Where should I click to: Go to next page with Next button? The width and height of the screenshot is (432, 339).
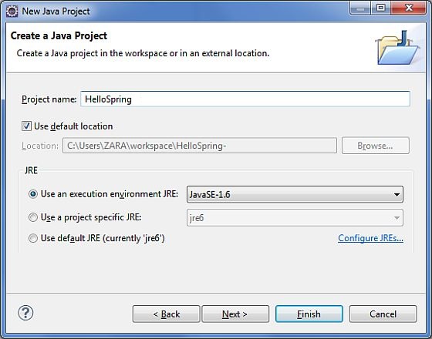pos(235,314)
